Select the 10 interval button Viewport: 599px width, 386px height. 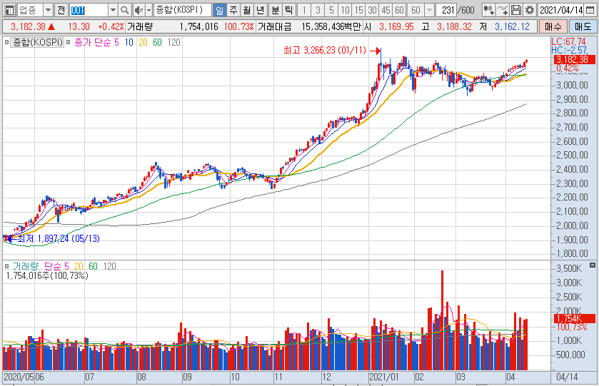[346, 10]
